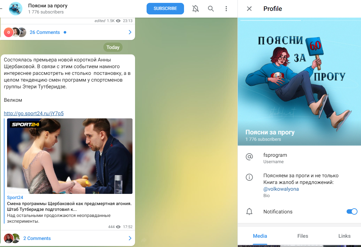Click the muted bell icon in header

tap(196, 9)
